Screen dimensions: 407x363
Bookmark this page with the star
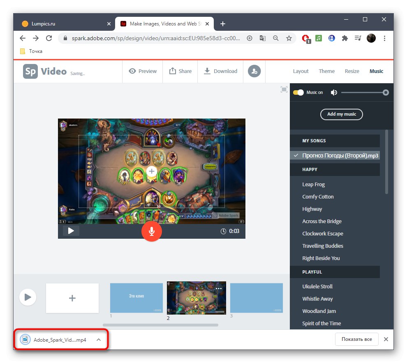coord(289,38)
